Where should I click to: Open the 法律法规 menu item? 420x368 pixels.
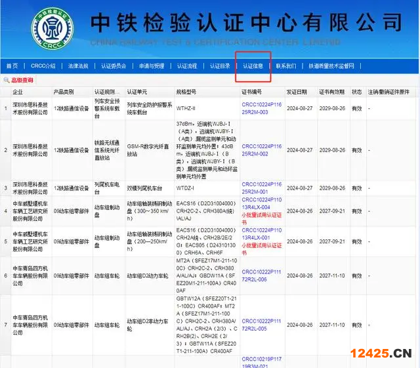(78, 66)
